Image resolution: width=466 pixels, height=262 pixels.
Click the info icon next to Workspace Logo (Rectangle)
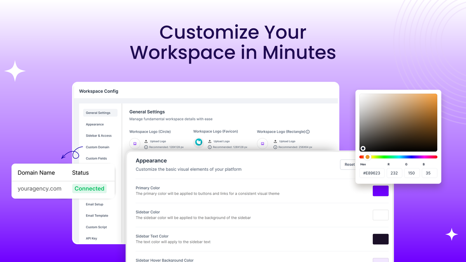(x=308, y=132)
